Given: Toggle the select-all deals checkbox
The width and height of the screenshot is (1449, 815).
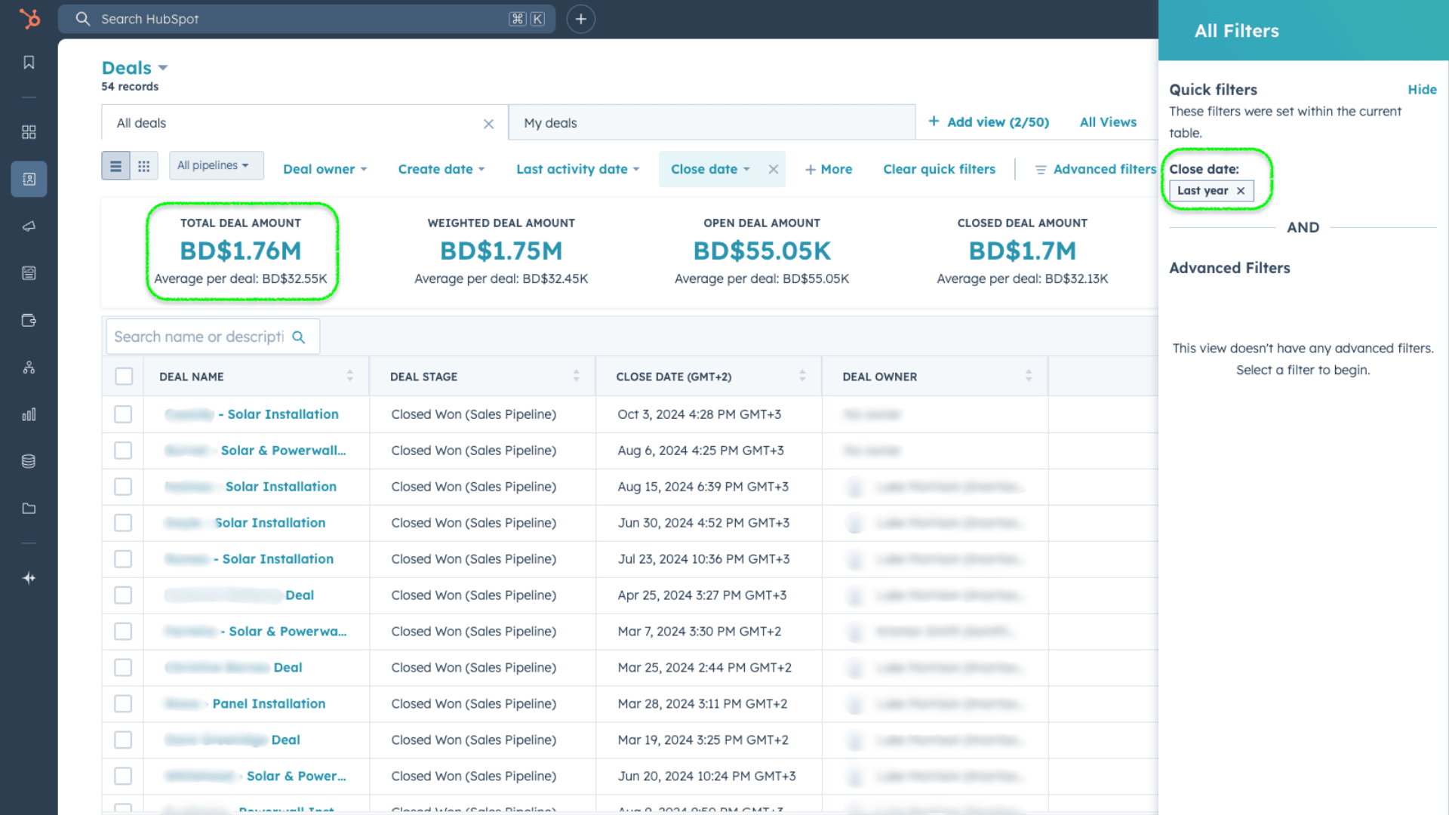Looking at the screenshot, I should coord(124,377).
